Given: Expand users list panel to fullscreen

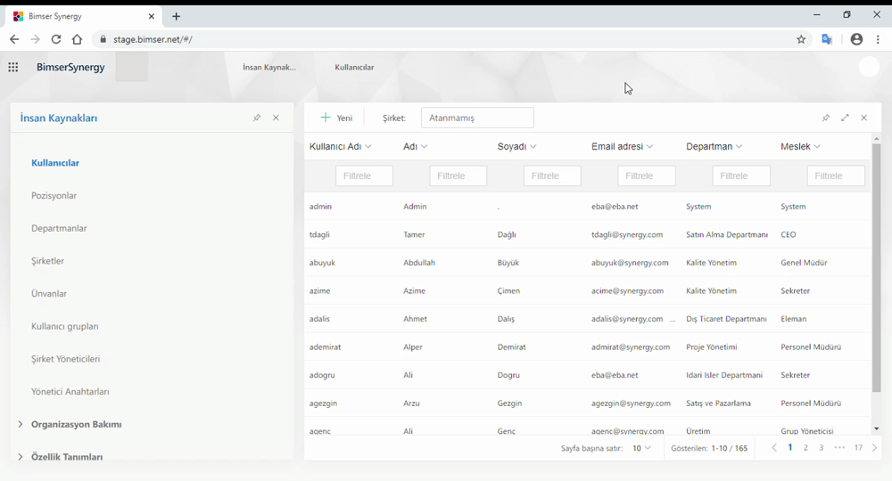Looking at the screenshot, I should point(845,118).
